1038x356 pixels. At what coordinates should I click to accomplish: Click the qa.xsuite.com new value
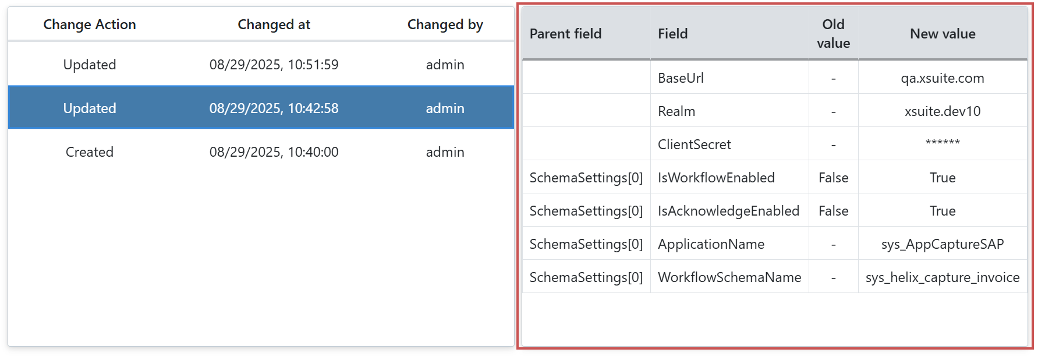coord(942,77)
